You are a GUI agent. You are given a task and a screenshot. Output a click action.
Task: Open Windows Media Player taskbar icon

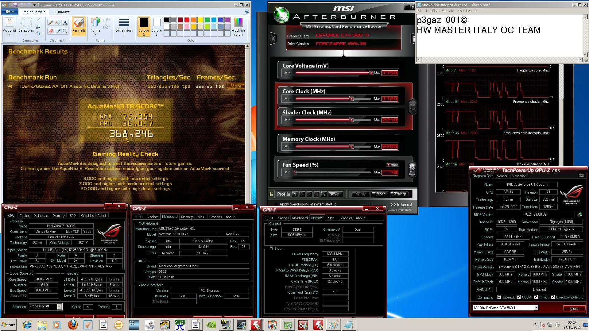click(x=57, y=325)
